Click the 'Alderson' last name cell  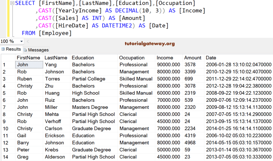coord(57,157)
